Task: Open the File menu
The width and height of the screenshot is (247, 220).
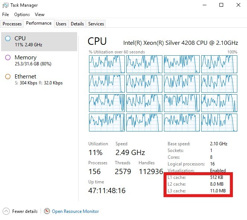Action: (6, 15)
